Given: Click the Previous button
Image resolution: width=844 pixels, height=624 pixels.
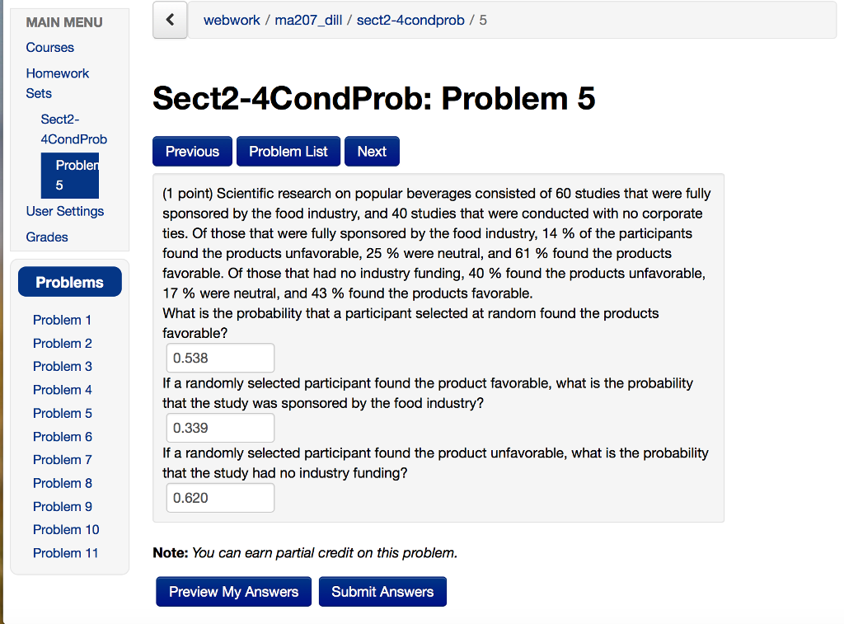Looking at the screenshot, I should (192, 151).
